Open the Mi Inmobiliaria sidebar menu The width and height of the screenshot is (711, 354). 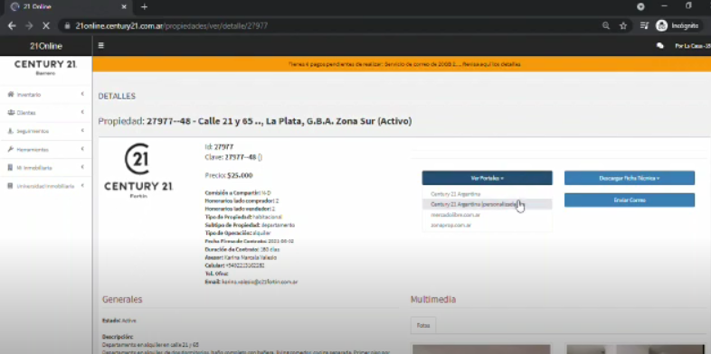[x=46, y=167]
